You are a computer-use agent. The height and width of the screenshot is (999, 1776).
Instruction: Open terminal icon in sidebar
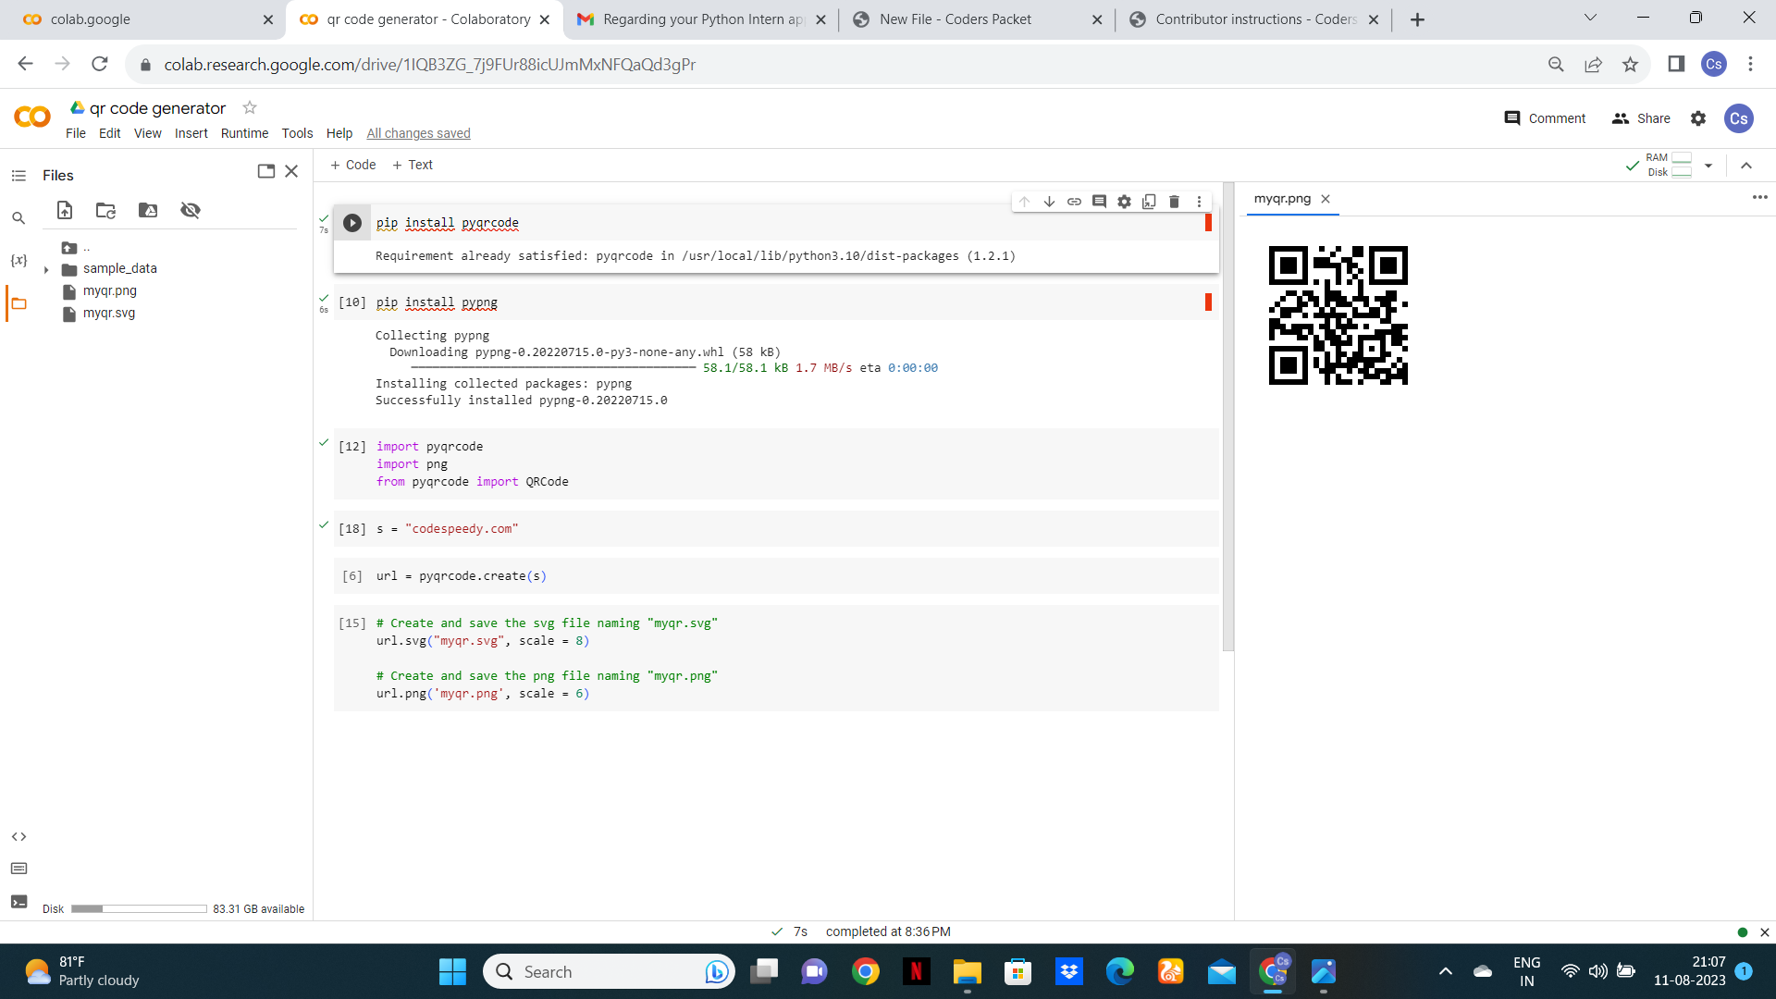18,902
